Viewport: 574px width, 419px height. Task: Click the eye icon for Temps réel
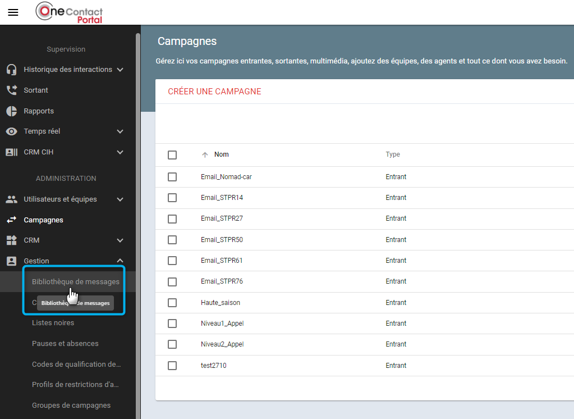12,131
